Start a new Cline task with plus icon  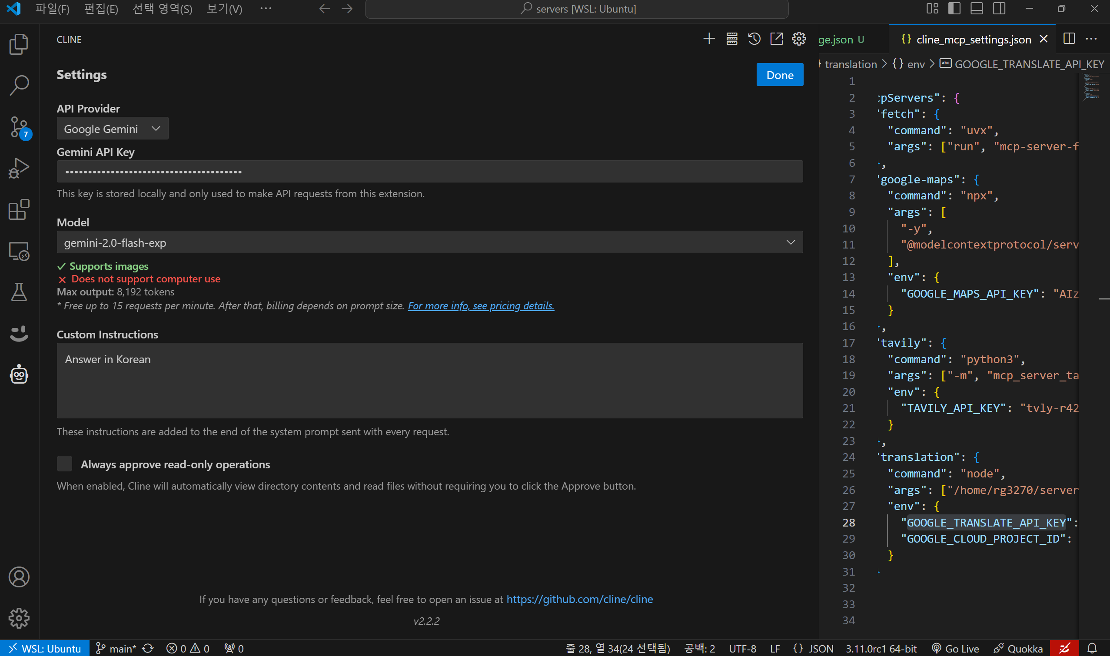click(709, 39)
